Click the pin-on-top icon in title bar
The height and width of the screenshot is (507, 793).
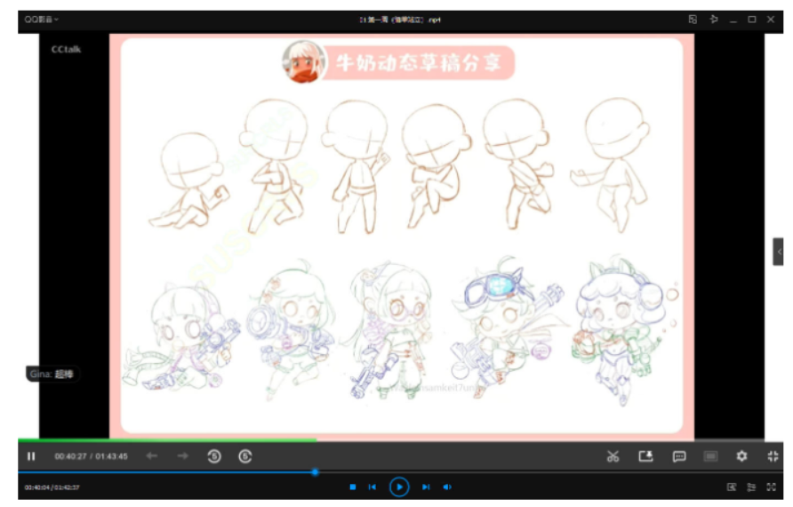click(713, 19)
